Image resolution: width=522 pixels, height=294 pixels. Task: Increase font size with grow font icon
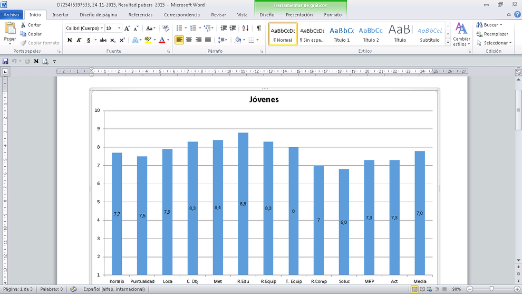(127, 29)
